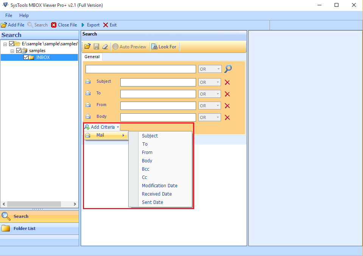Select the INBOX tree row label
Screen dimensions: 363x256
[x=43, y=57]
